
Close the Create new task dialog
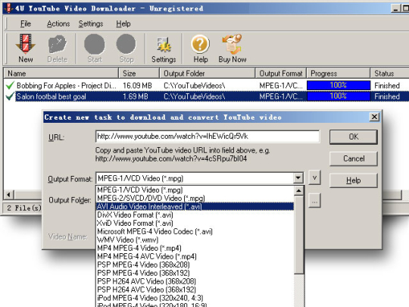[x=374, y=117]
